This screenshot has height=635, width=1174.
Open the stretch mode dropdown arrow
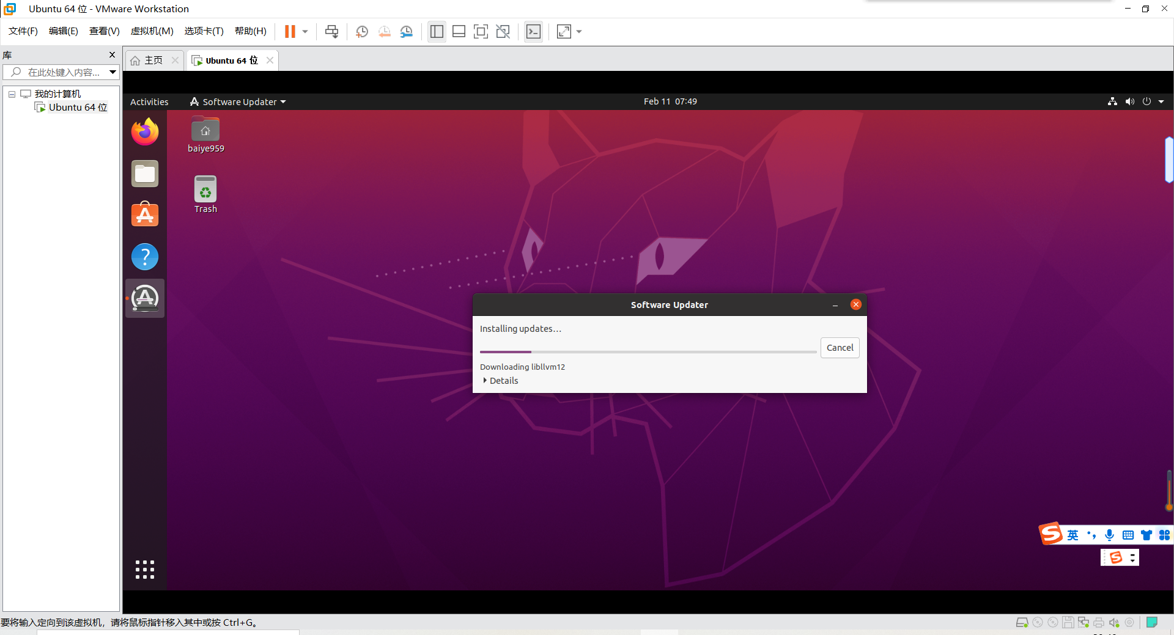point(579,31)
